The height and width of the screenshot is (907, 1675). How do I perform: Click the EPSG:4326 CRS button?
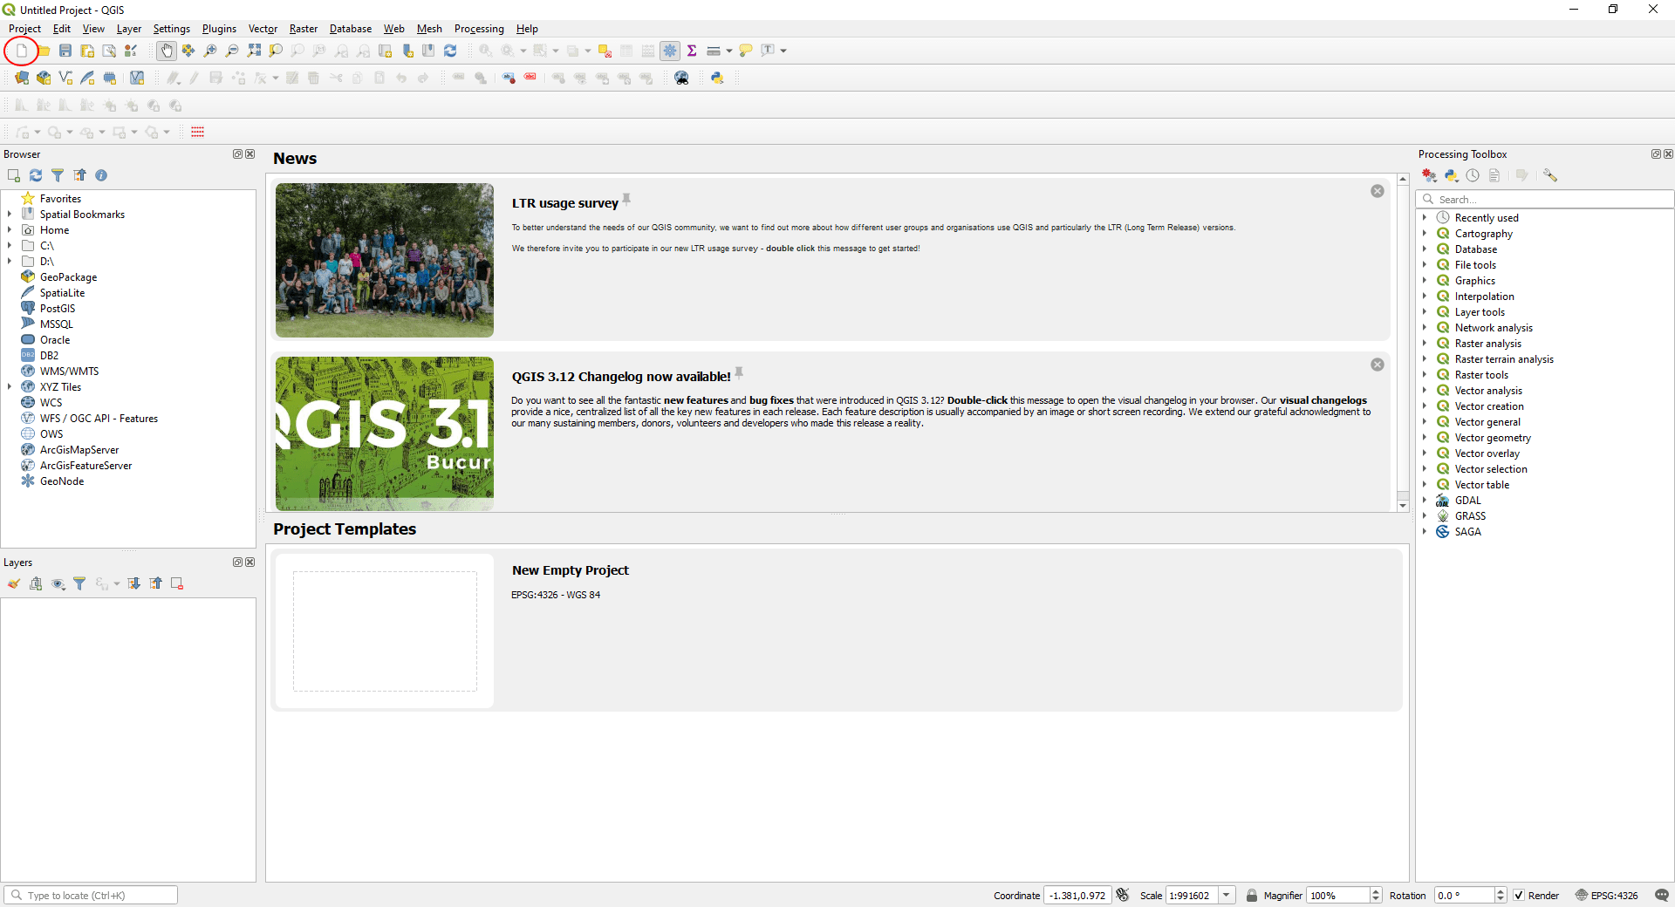click(1607, 896)
